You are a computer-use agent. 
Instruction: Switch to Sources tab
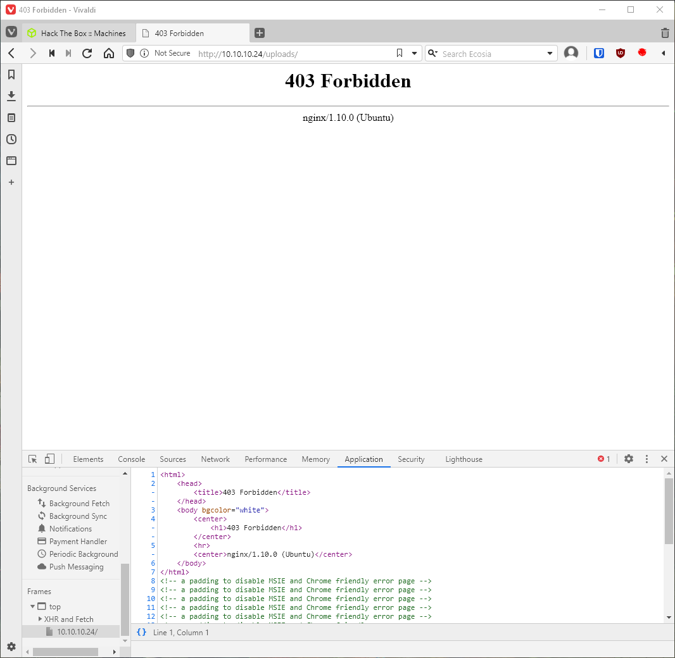tap(173, 459)
